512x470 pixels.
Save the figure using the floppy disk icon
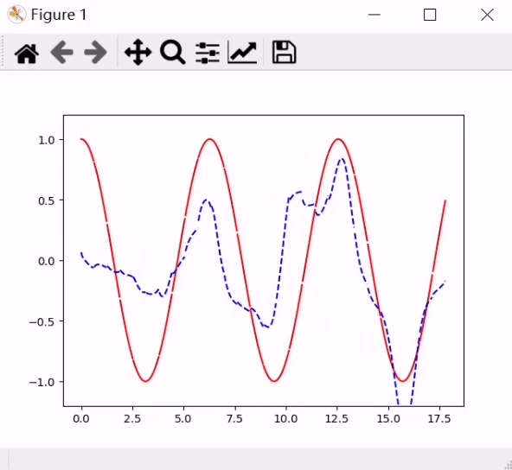[x=284, y=52]
